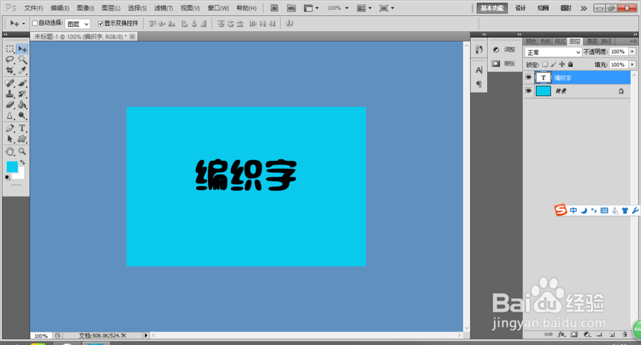Select the 基本功能 workspace

pyautogui.click(x=492, y=8)
